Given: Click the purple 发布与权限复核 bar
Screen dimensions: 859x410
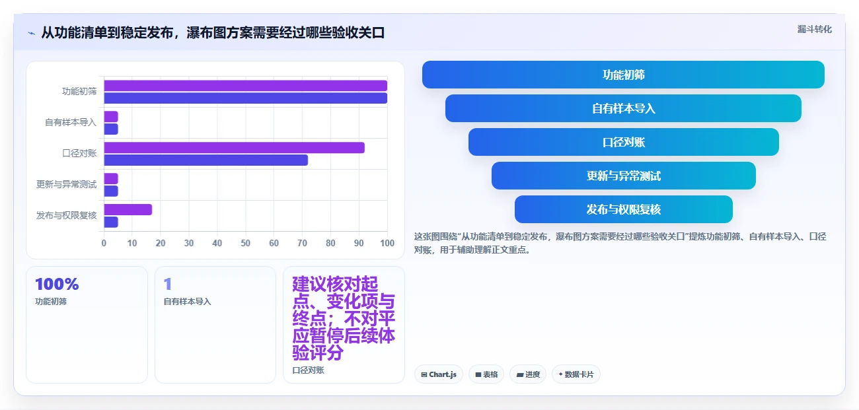Looking at the screenshot, I should [128, 209].
